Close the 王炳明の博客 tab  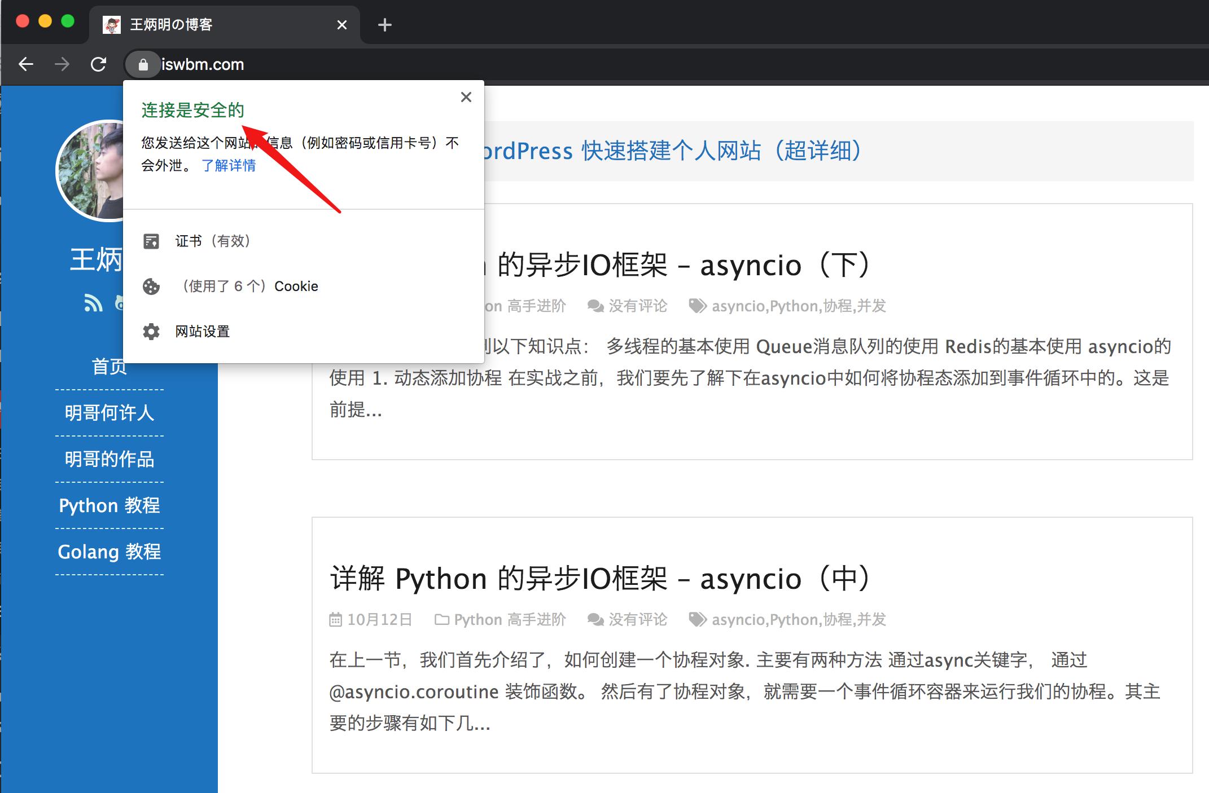click(341, 25)
